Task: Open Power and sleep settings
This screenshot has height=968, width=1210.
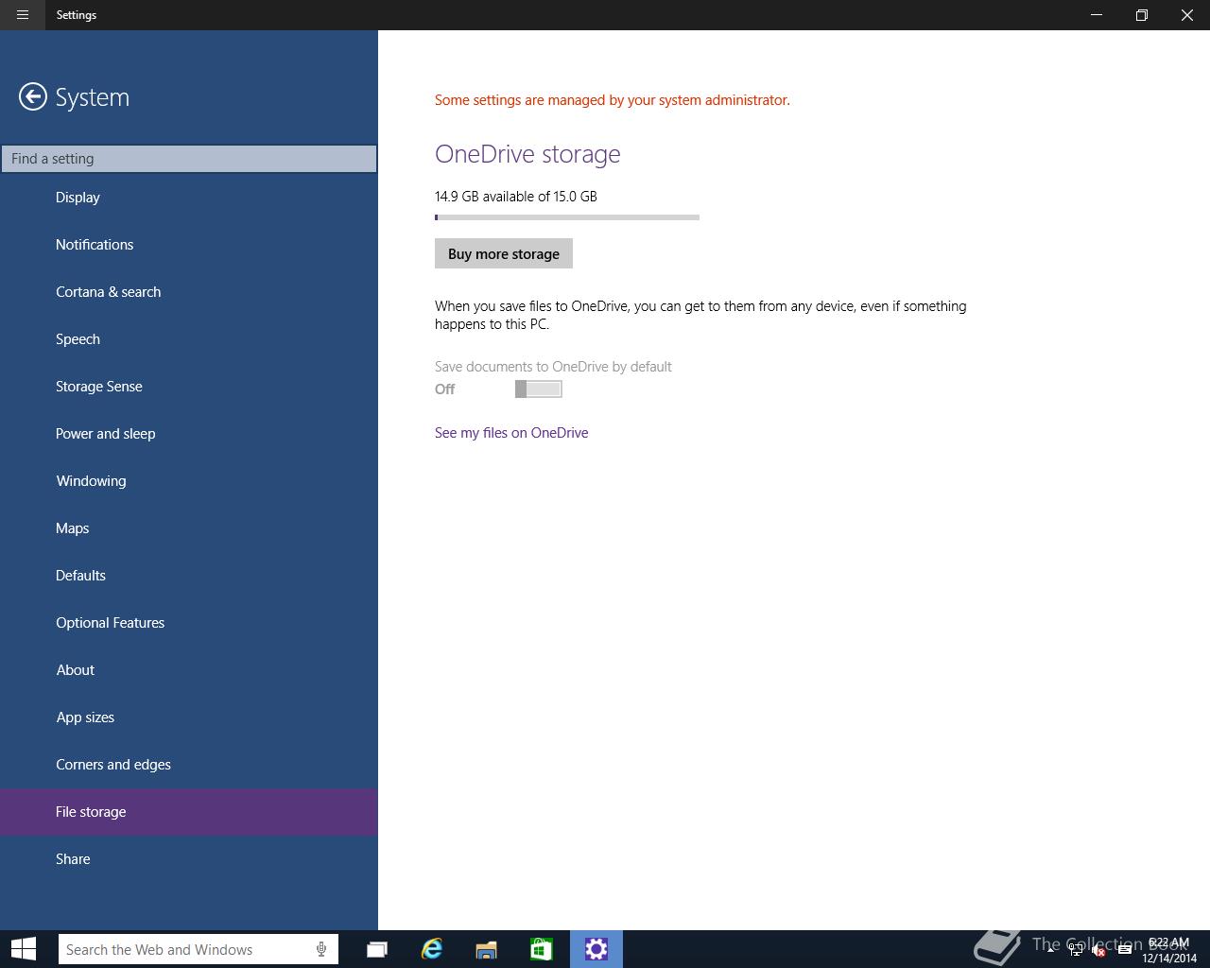Action: coord(189,434)
